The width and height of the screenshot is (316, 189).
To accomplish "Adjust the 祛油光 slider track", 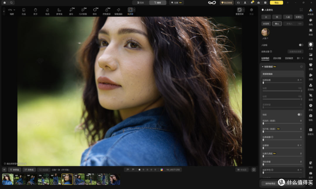I will pos(282,123).
